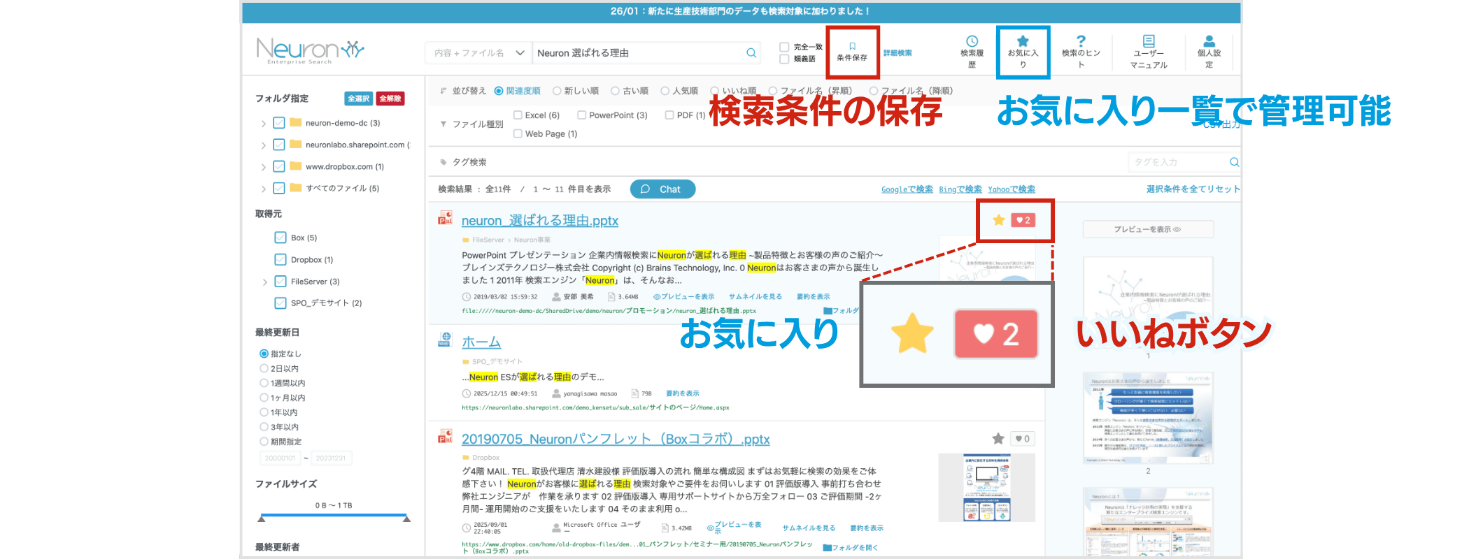The width and height of the screenshot is (1483, 559).
Task: Check Excel (6) file type
Action: point(518,115)
